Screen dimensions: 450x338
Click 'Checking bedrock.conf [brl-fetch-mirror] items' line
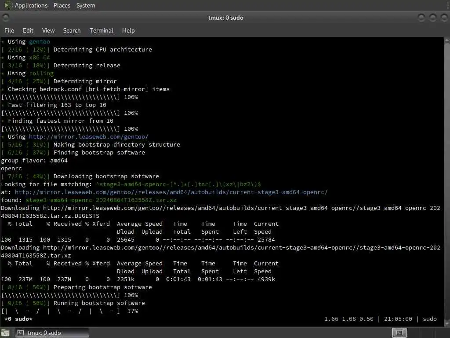(89, 89)
